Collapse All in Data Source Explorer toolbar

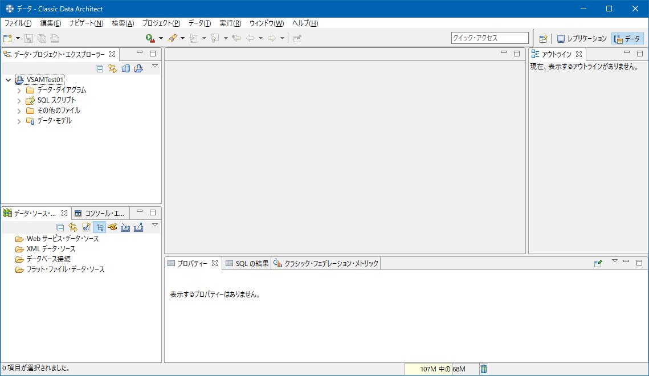[x=60, y=227]
